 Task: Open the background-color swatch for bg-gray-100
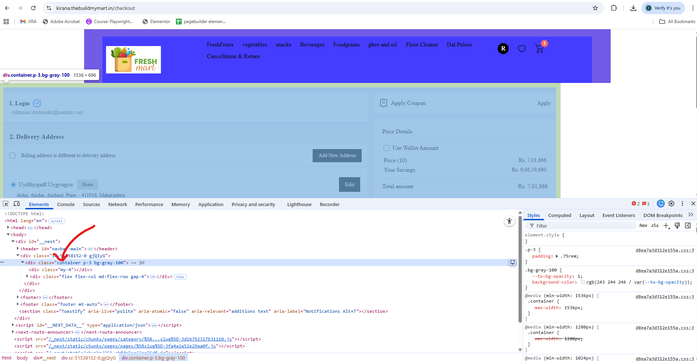[x=583, y=282]
